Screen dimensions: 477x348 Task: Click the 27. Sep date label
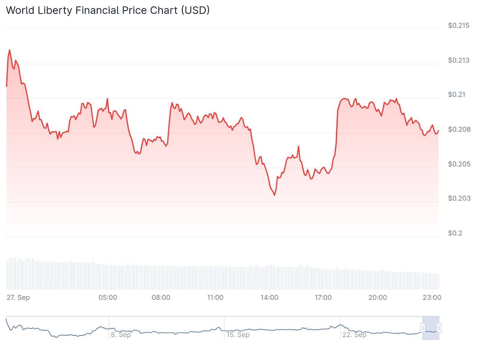click(x=18, y=297)
